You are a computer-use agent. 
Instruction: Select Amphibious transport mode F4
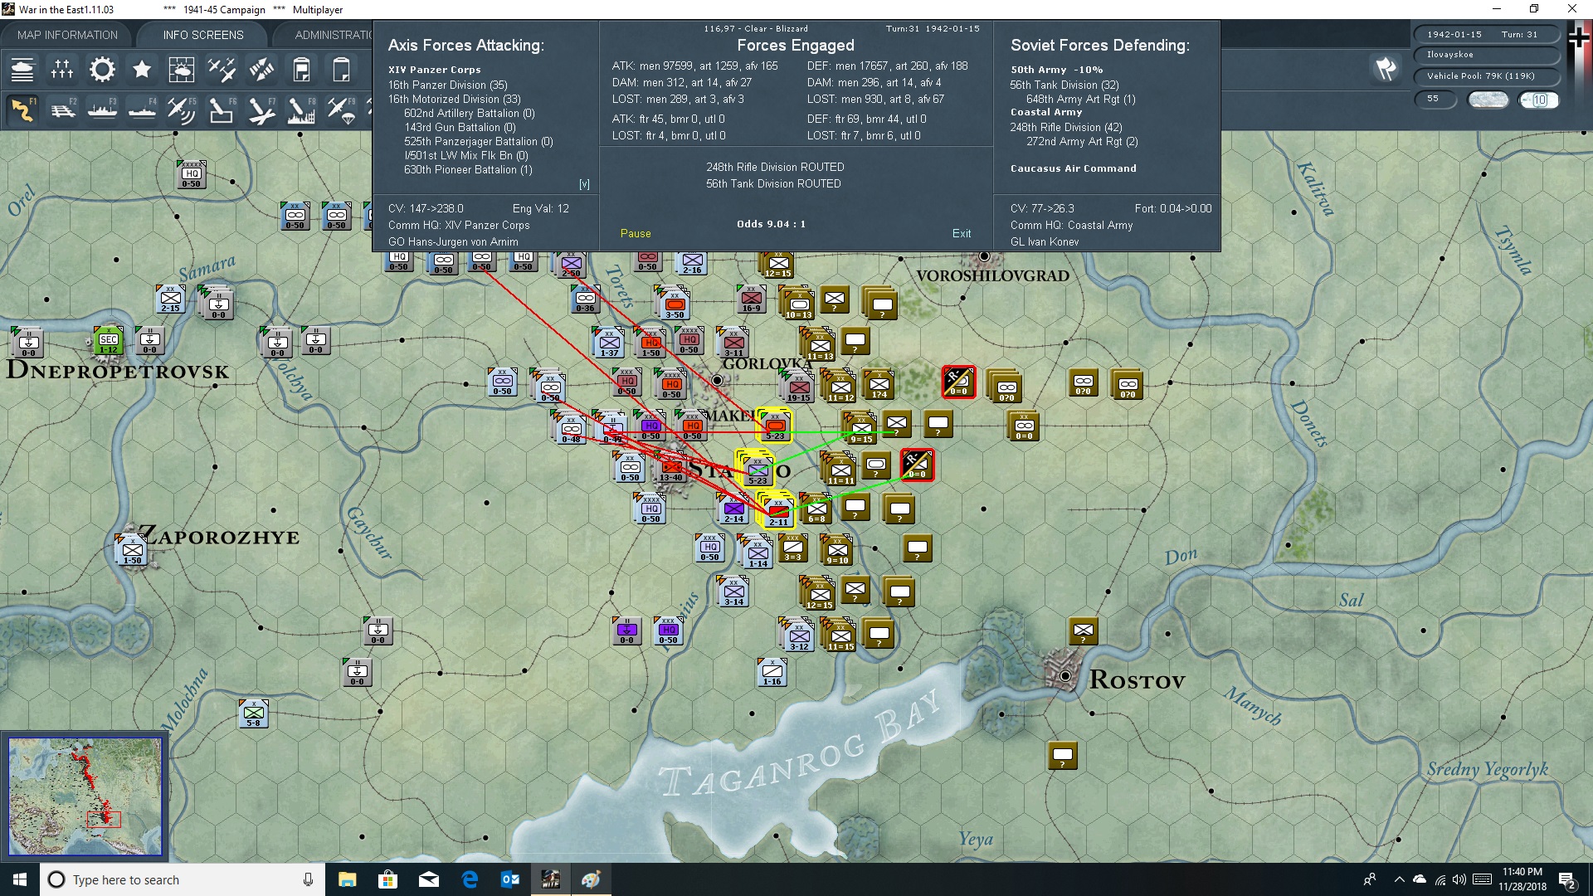(142, 110)
